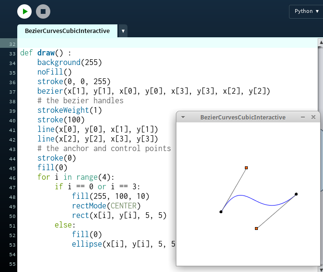
Task: Open the Python mode dropdown
Action: tap(306, 11)
